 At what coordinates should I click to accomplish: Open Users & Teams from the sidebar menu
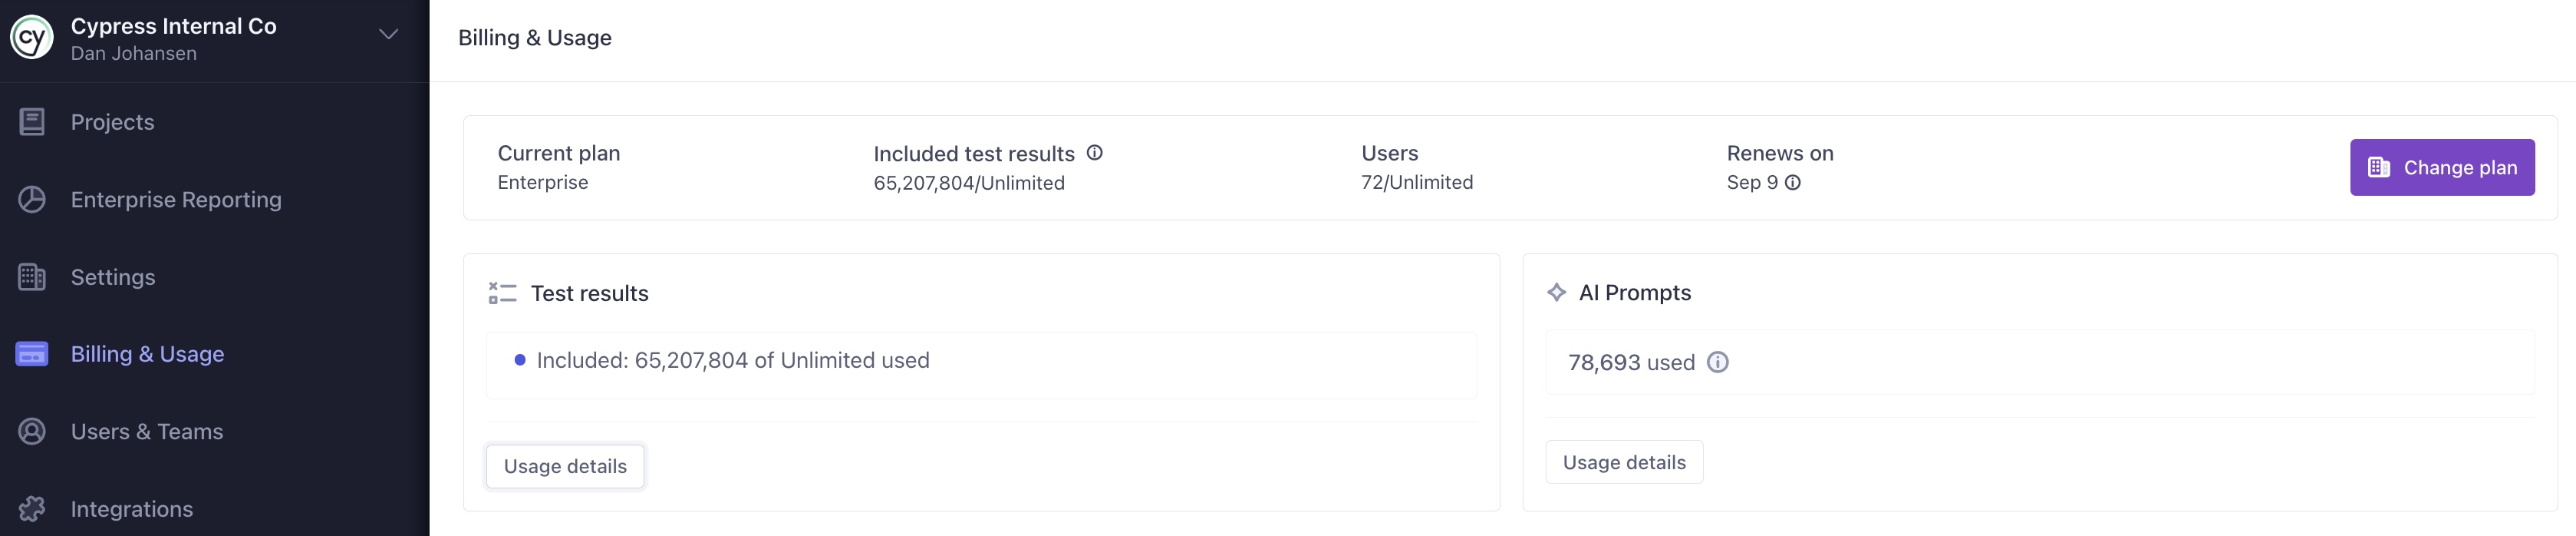[x=146, y=431]
